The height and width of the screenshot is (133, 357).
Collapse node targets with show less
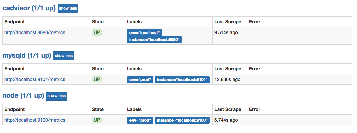(x=57, y=96)
